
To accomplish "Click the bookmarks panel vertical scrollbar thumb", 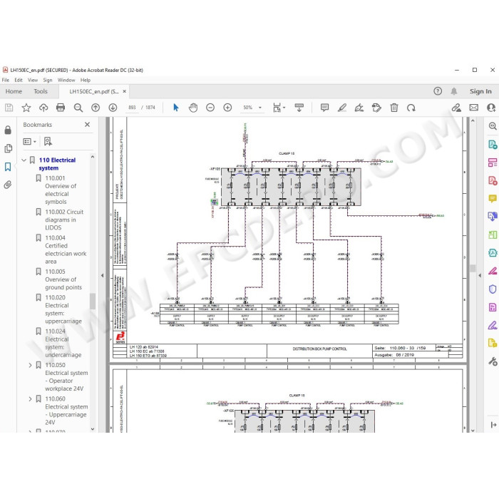I will pos(93,301).
